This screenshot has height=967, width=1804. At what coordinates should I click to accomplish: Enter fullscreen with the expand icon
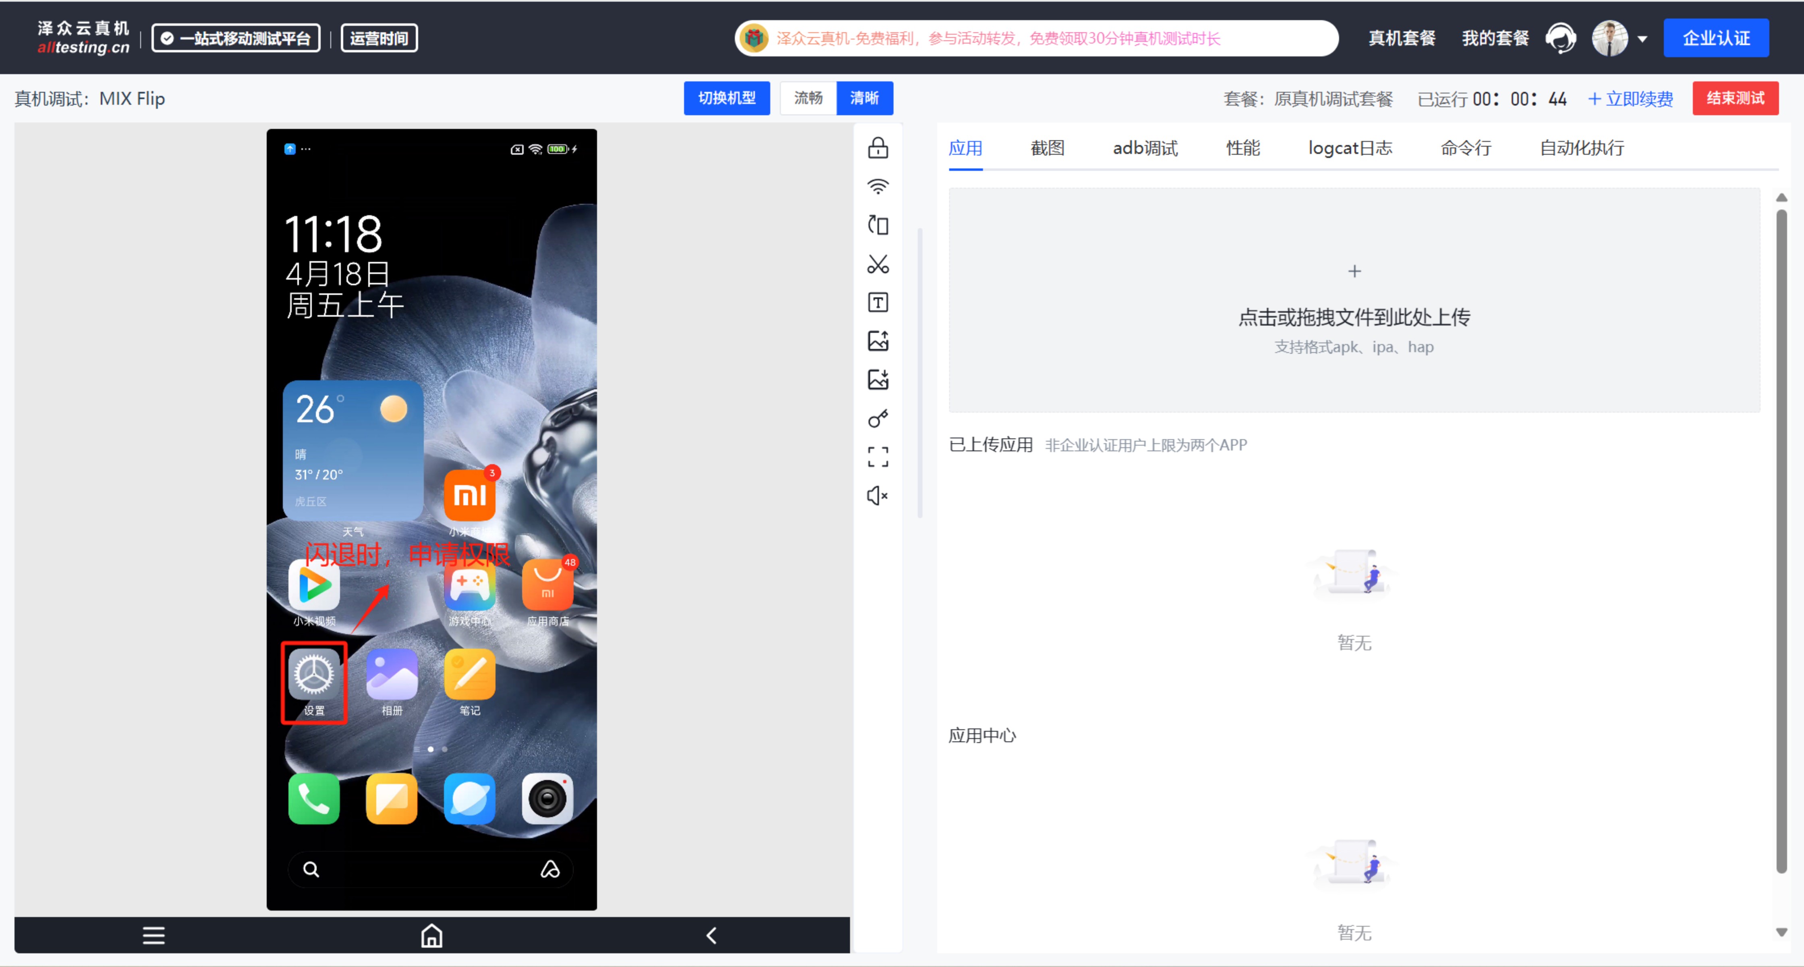point(877,457)
